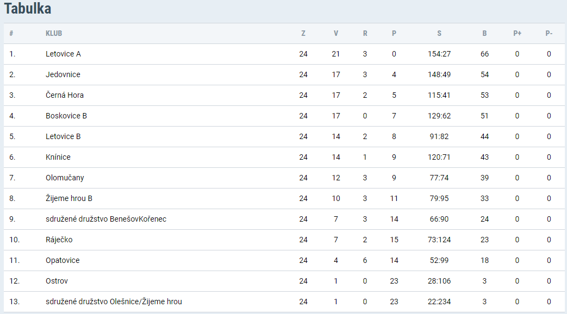Sort by the B points column header
The height and width of the screenshot is (314, 567).
[x=484, y=33]
